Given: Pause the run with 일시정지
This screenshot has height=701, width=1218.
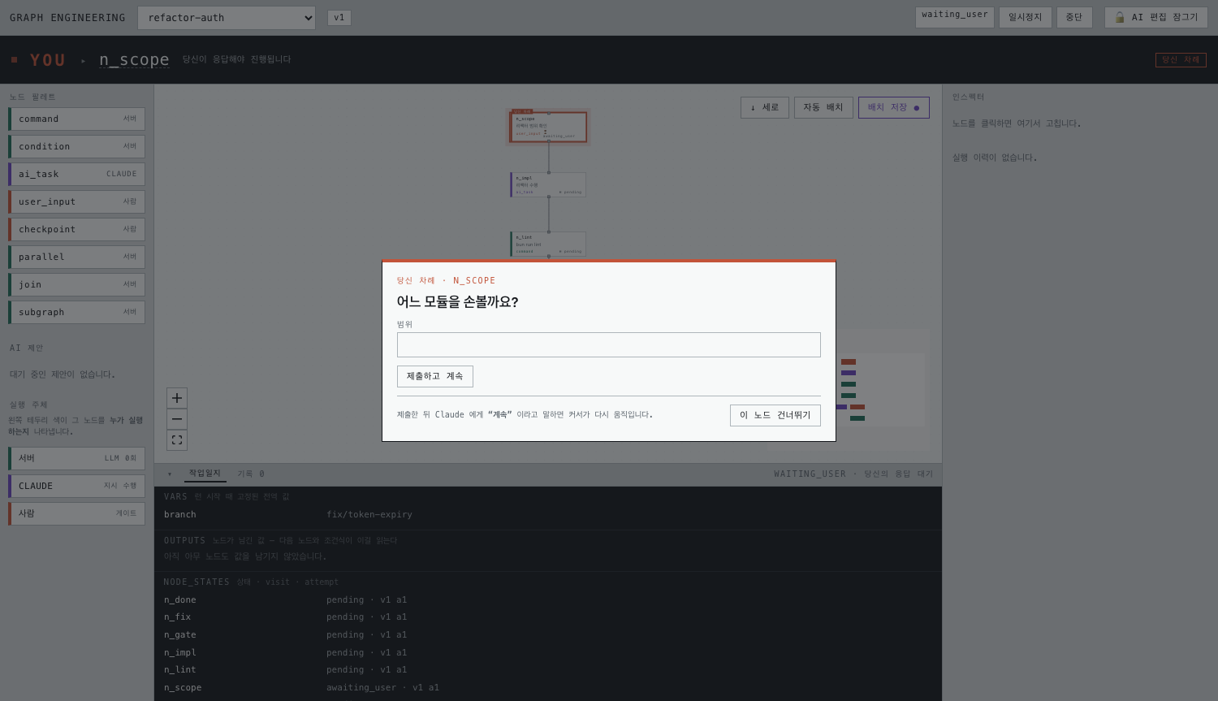Looking at the screenshot, I should tap(1026, 17).
